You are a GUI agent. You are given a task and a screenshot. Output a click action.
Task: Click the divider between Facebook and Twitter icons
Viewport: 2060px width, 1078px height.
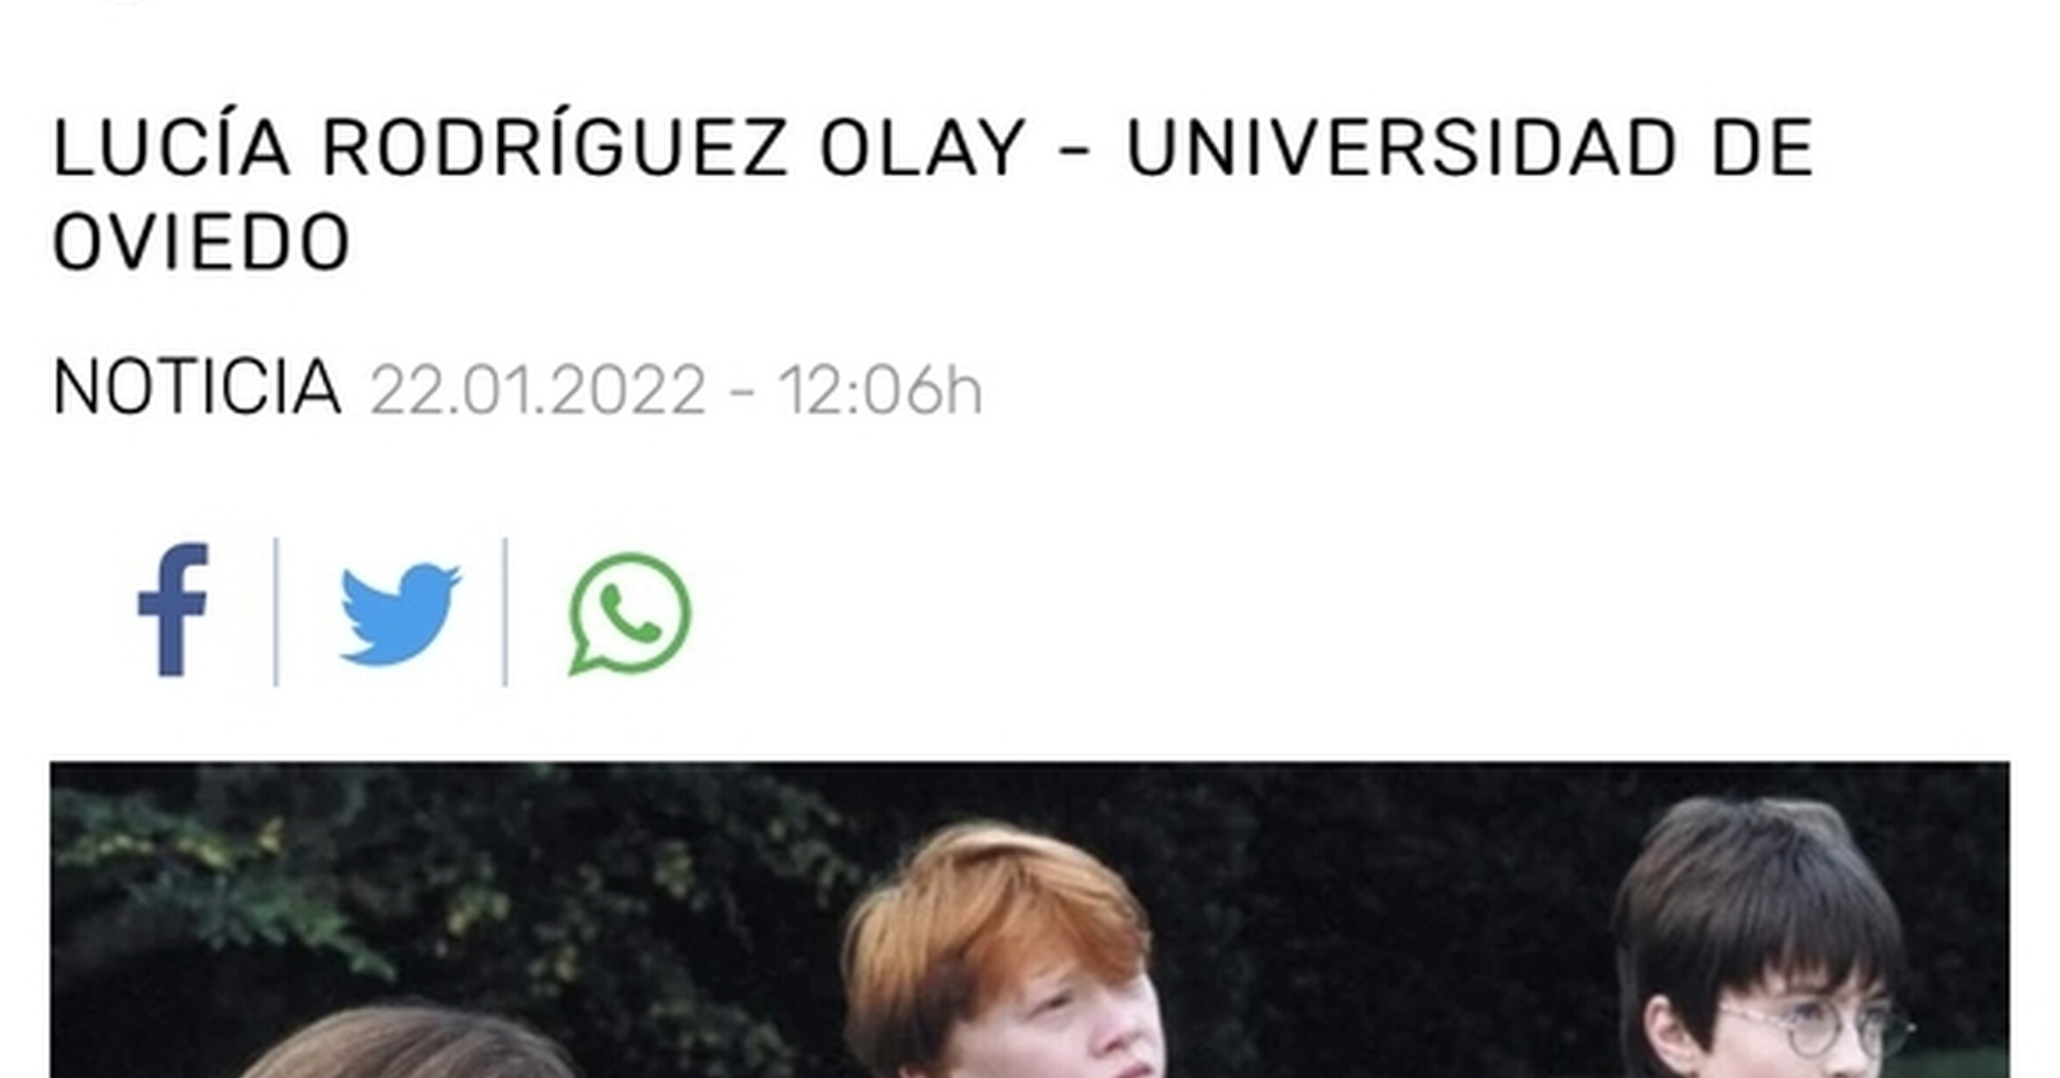pos(276,612)
